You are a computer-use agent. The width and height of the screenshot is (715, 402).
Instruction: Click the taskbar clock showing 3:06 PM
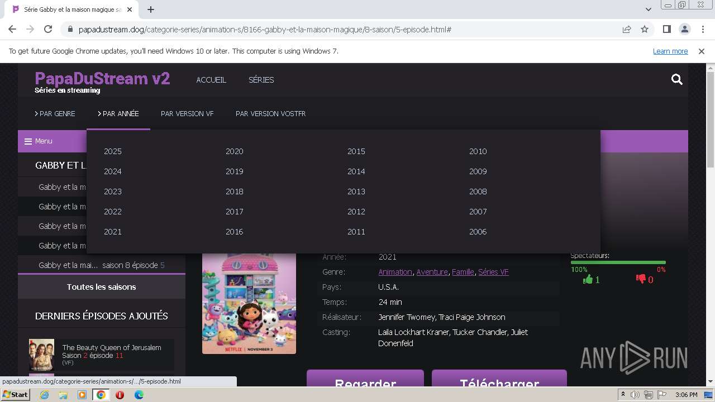tap(686, 395)
